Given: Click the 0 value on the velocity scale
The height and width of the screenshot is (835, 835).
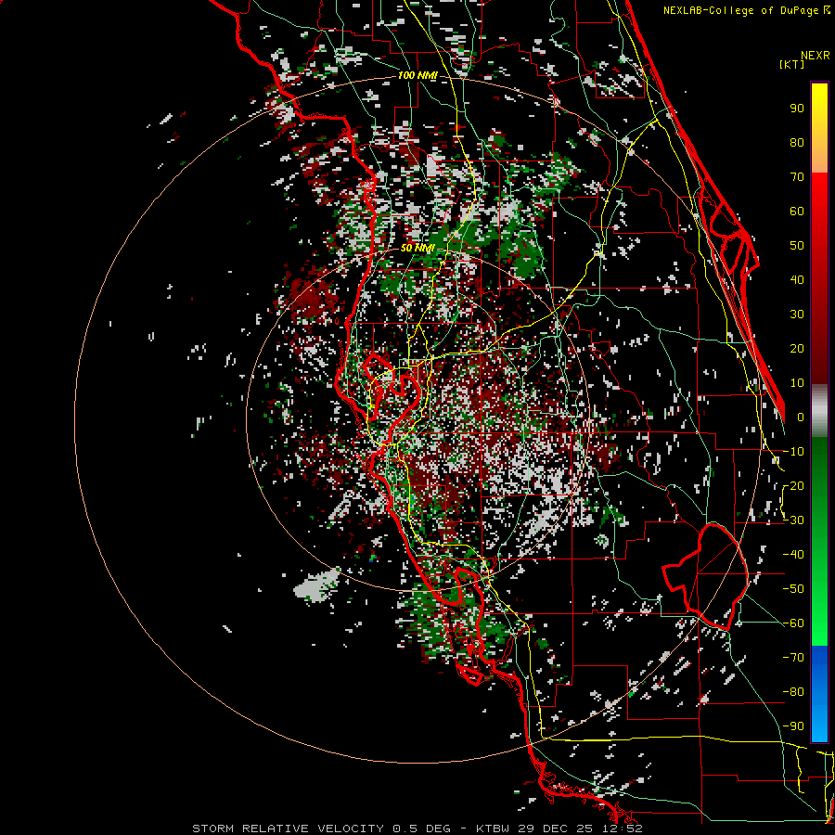Looking at the screenshot, I should pyautogui.click(x=801, y=417).
